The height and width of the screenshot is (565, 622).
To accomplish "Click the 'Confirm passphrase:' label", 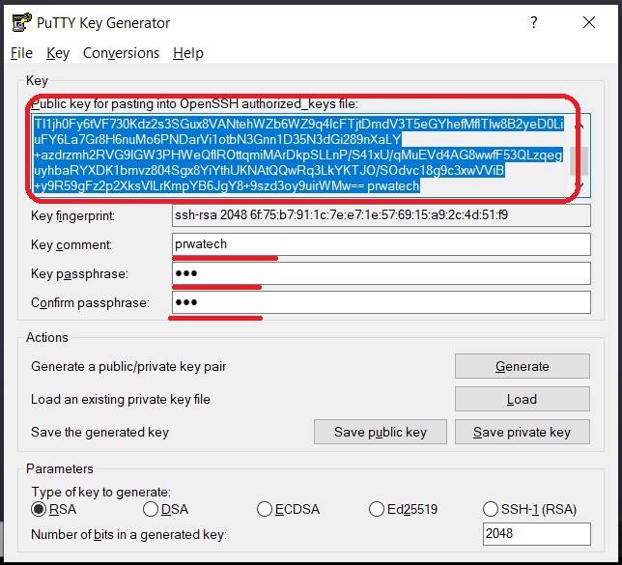I will pyautogui.click(x=91, y=302).
